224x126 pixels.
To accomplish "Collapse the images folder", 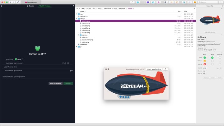I will 77,19.
